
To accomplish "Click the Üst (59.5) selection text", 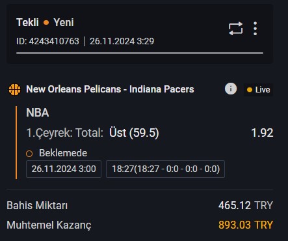I will click(x=134, y=133).
